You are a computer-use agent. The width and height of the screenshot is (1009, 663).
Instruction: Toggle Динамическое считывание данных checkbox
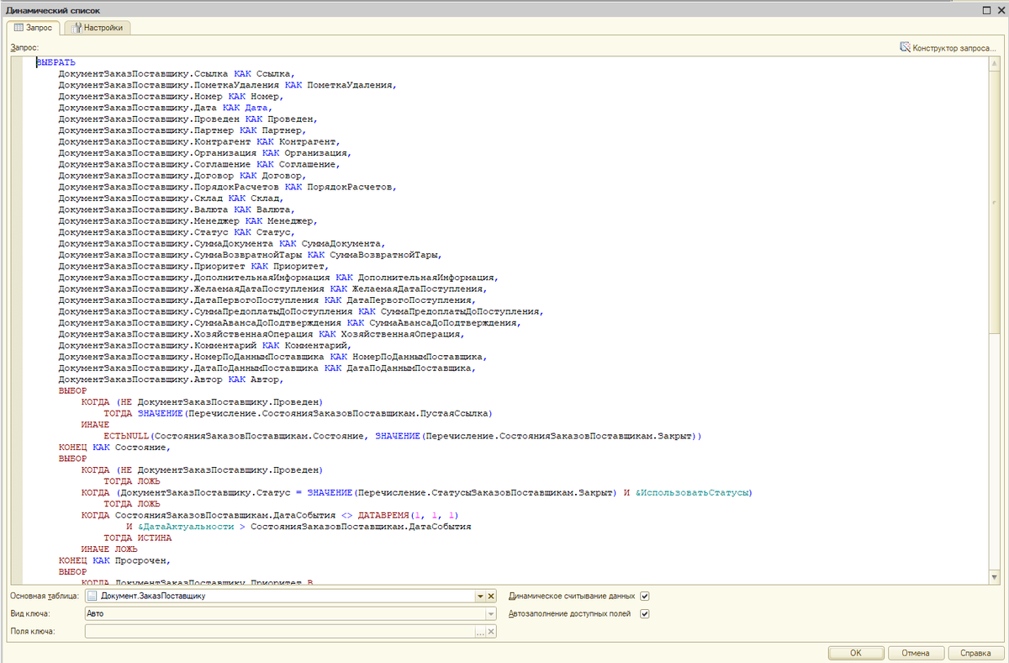[645, 596]
